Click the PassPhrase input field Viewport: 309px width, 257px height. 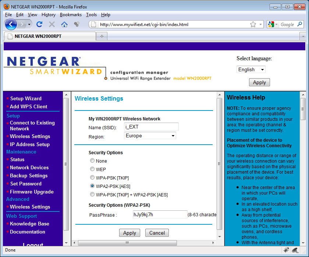(160, 214)
